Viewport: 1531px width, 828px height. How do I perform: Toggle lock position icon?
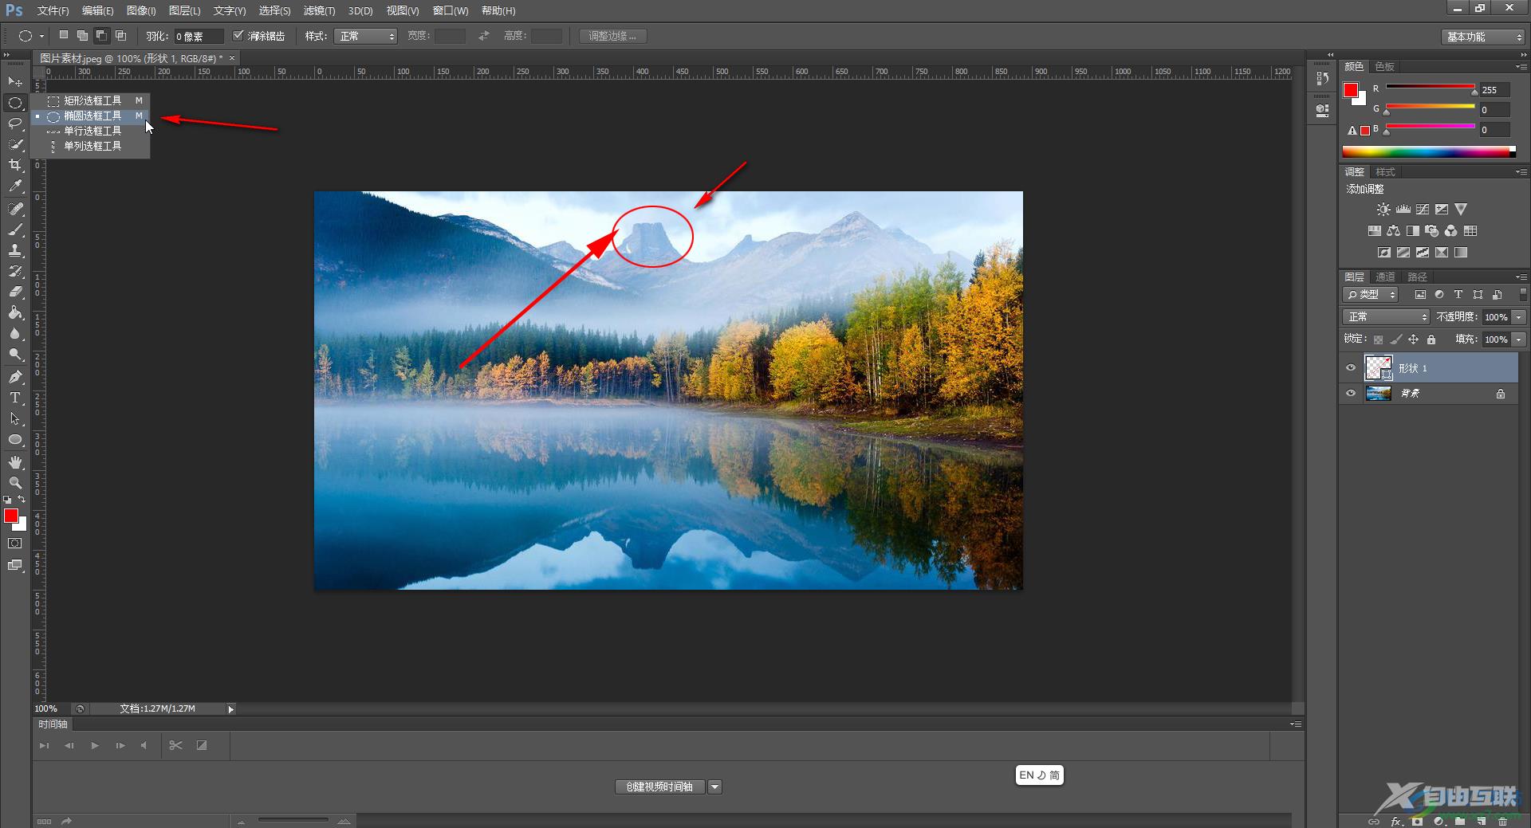(1413, 339)
